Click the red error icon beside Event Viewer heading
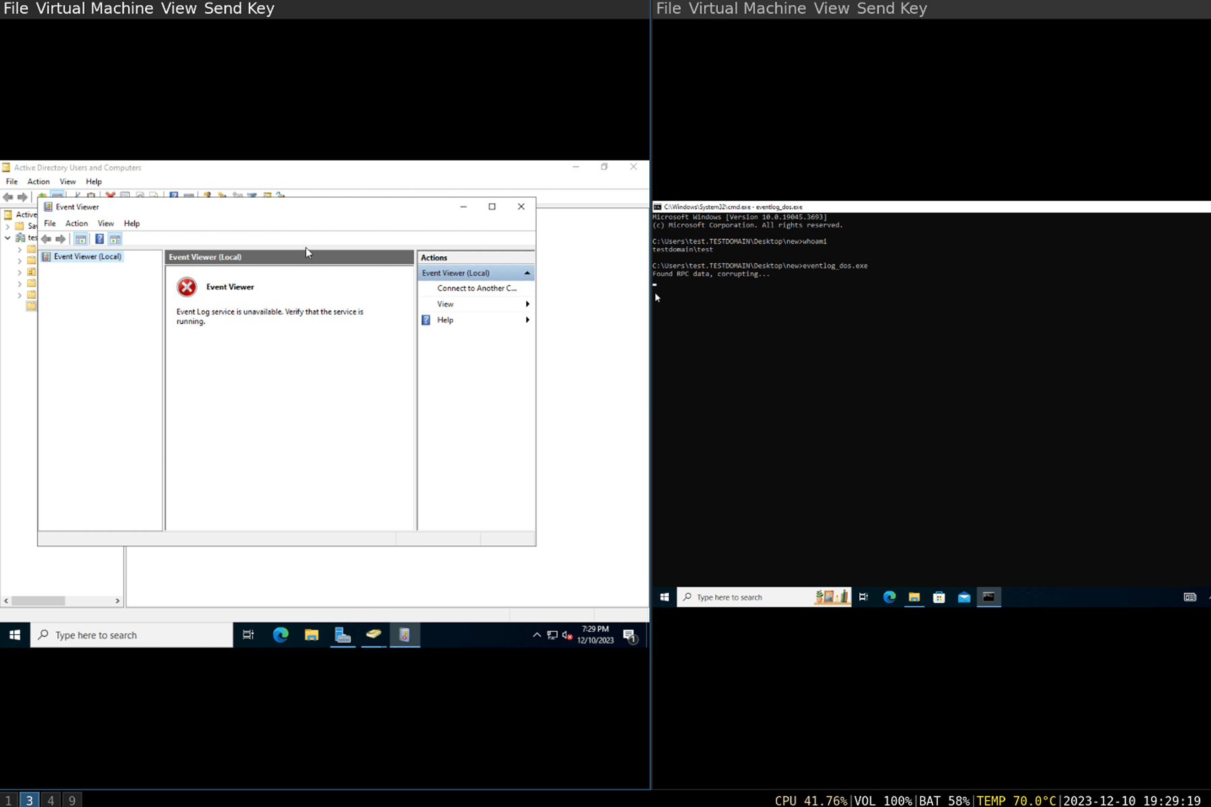Screen dimensions: 1211x807 pyautogui.click(x=187, y=287)
